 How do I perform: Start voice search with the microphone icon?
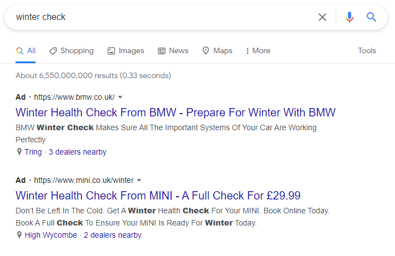pyautogui.click(x=349, y=17)
